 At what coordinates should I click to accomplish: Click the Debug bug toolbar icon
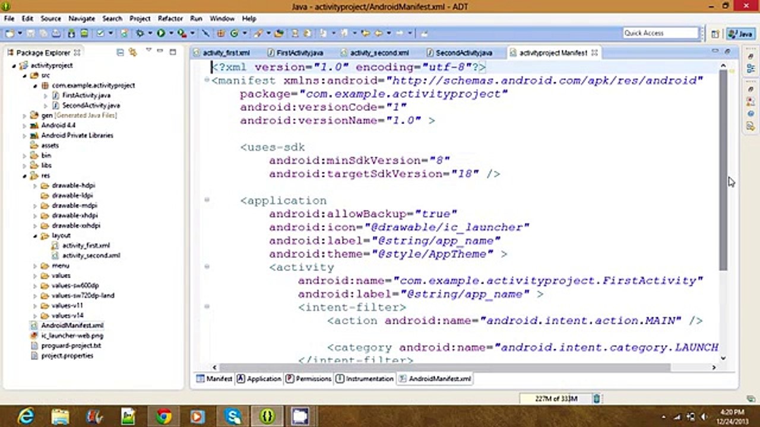pyautogui.click(x=140, y=33)
